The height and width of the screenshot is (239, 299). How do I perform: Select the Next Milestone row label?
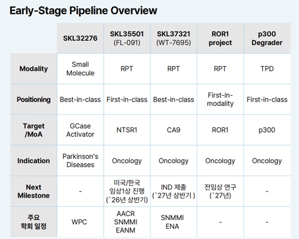[33, 191]
